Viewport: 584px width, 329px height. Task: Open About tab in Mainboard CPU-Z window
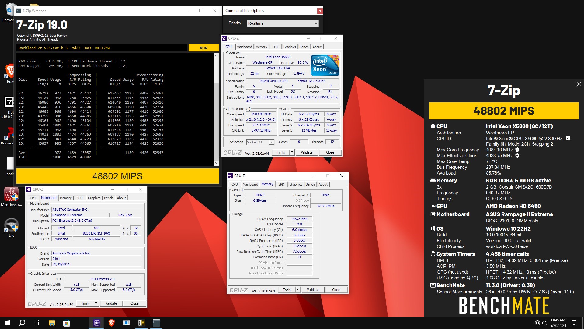121,198
